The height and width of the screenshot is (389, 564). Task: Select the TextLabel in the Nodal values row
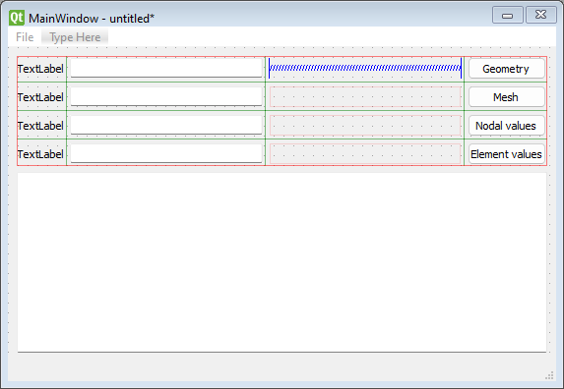click(40, 126)
